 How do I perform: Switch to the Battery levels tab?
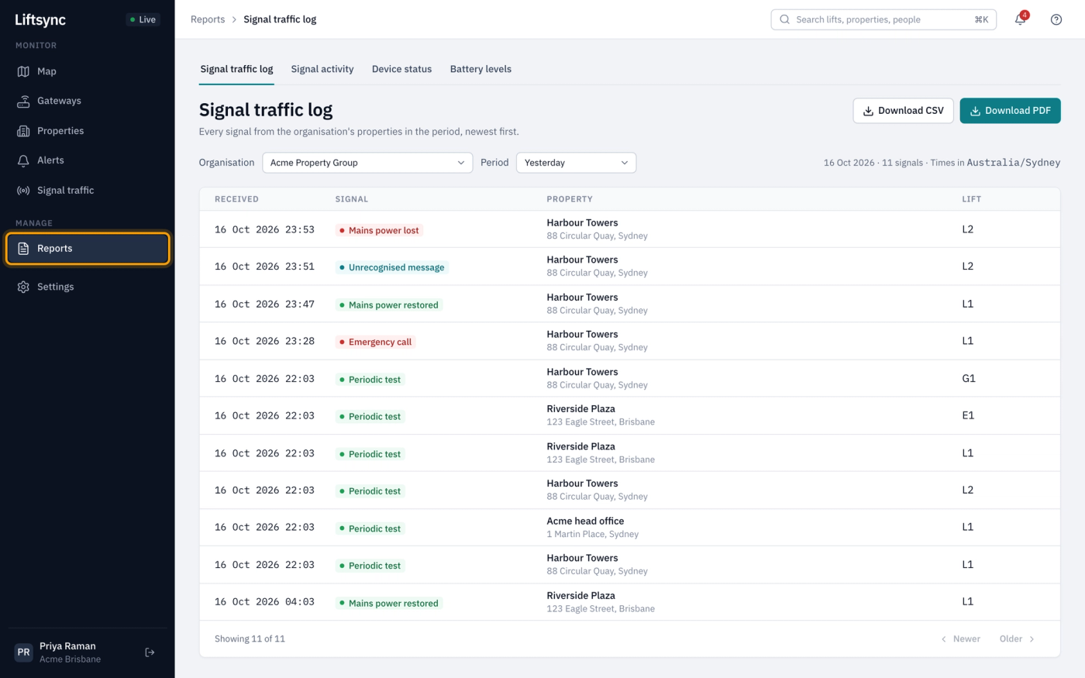click(x=480, y=69)
